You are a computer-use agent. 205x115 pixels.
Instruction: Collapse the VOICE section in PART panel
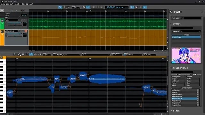(171, 24)
